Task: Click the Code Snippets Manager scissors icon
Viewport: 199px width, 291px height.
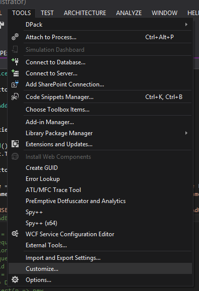Action: 15,96
